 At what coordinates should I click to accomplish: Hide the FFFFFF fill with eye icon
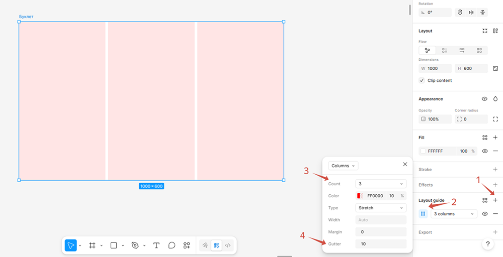(x=485, y=151)
